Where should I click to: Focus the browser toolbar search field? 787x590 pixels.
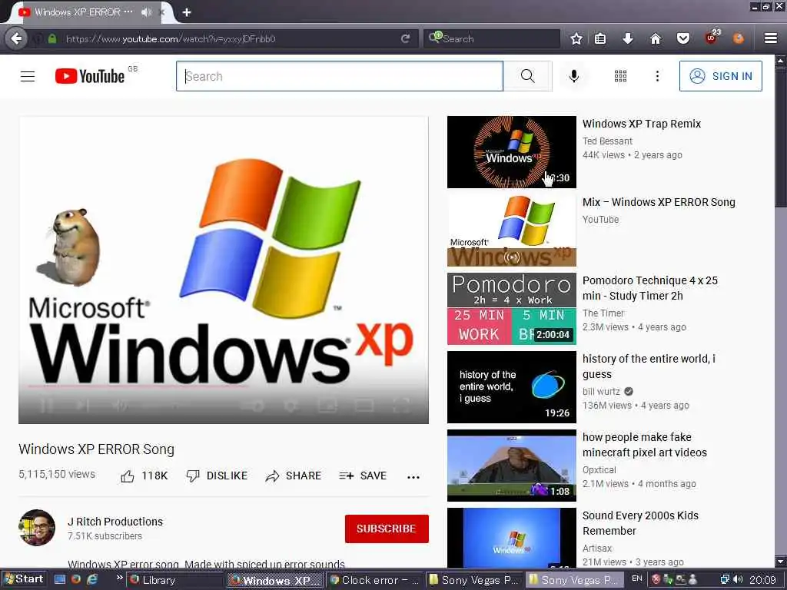492,38
